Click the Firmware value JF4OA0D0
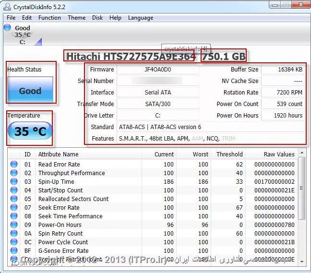 click(158, 70)
